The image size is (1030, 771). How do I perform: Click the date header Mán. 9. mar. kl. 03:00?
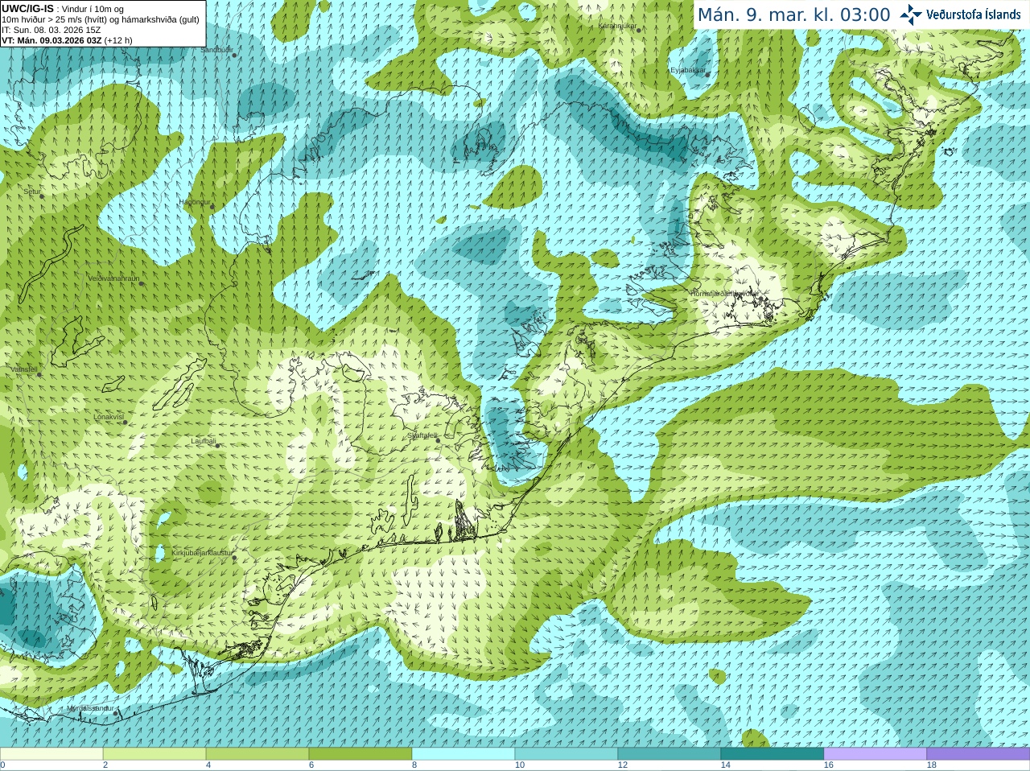pyautogui.click(x=793, y=14)
